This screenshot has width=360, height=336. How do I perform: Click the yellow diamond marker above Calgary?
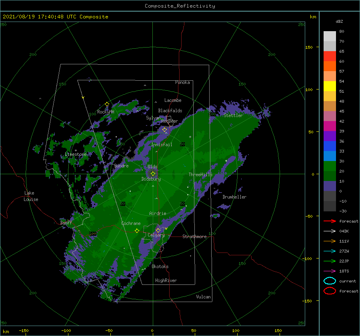point(158,230)
